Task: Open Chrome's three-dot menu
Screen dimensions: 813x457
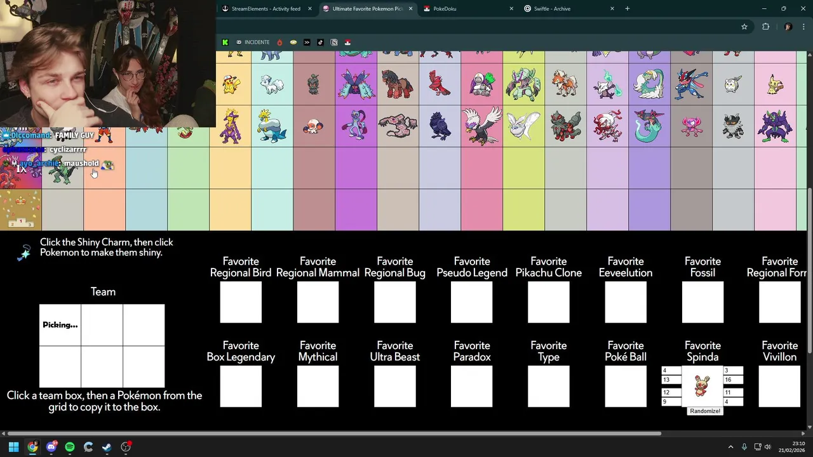Action: (803, 27)
